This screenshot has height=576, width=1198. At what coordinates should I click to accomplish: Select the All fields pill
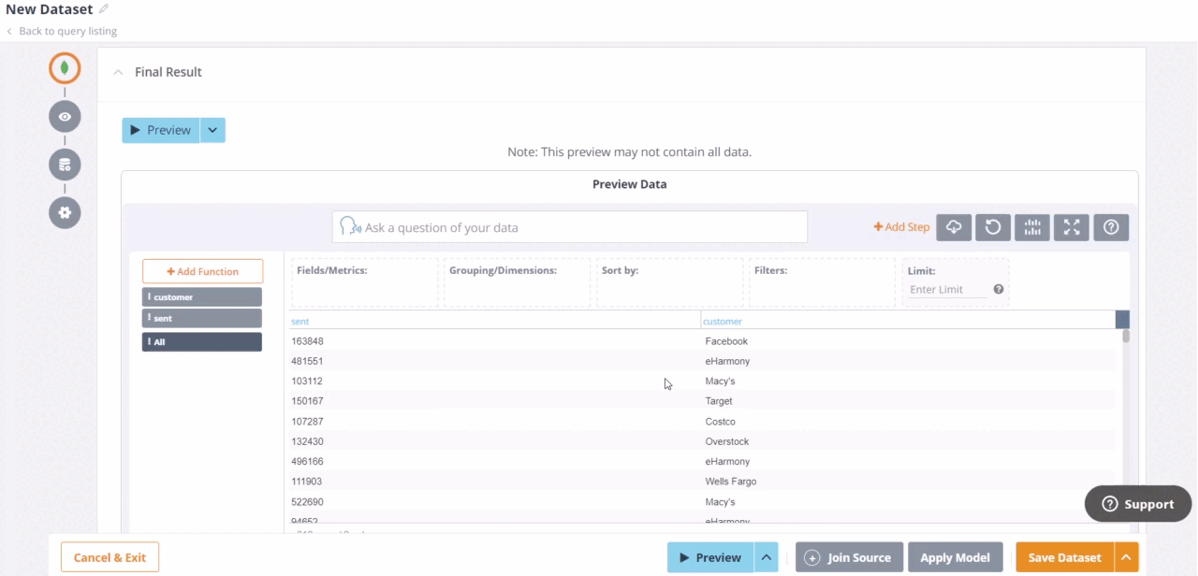202,342
